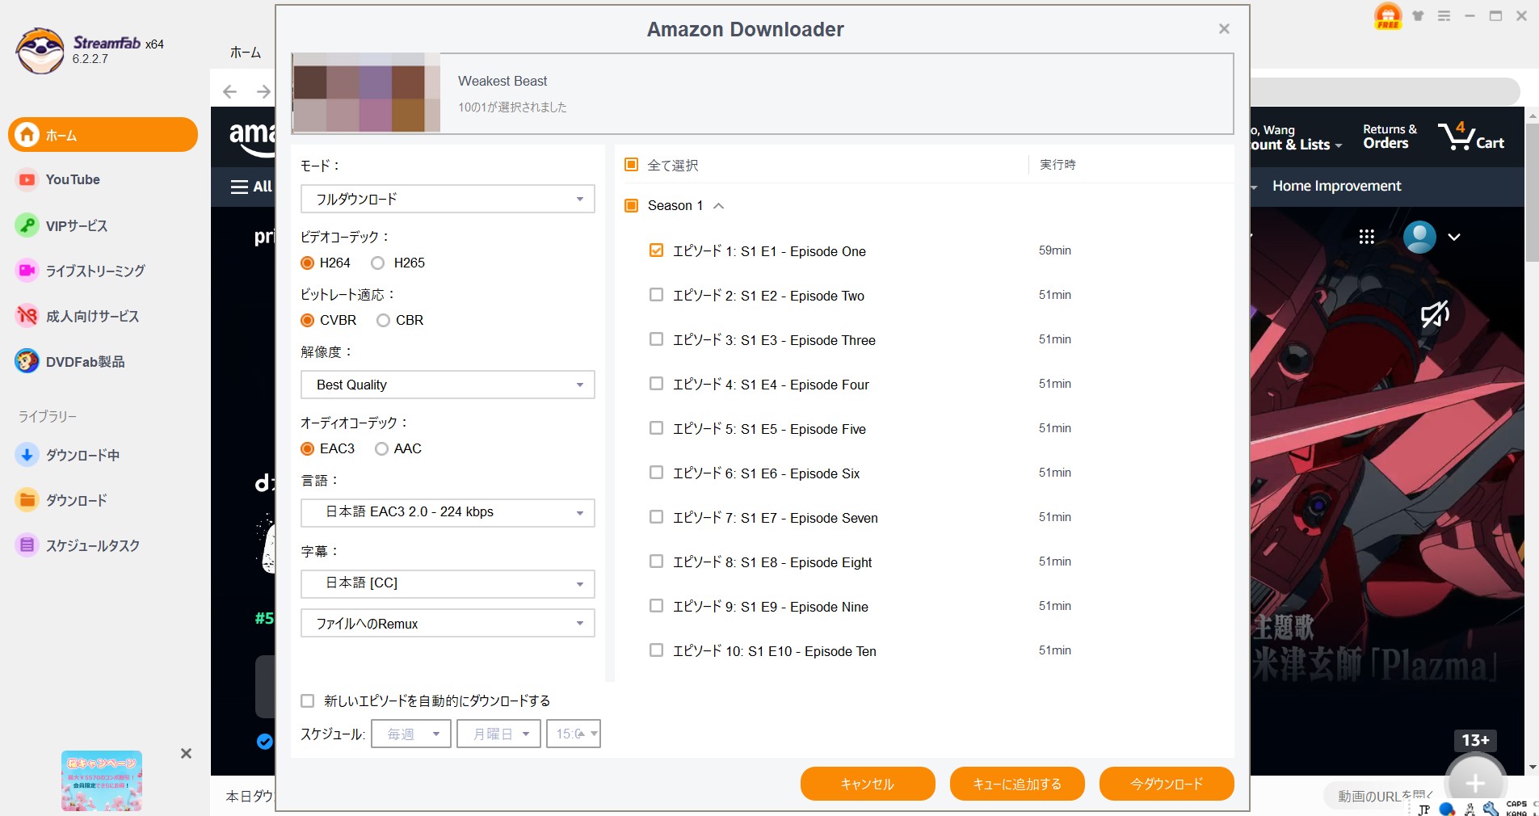Select the H264 video codec

pos(307,263)
